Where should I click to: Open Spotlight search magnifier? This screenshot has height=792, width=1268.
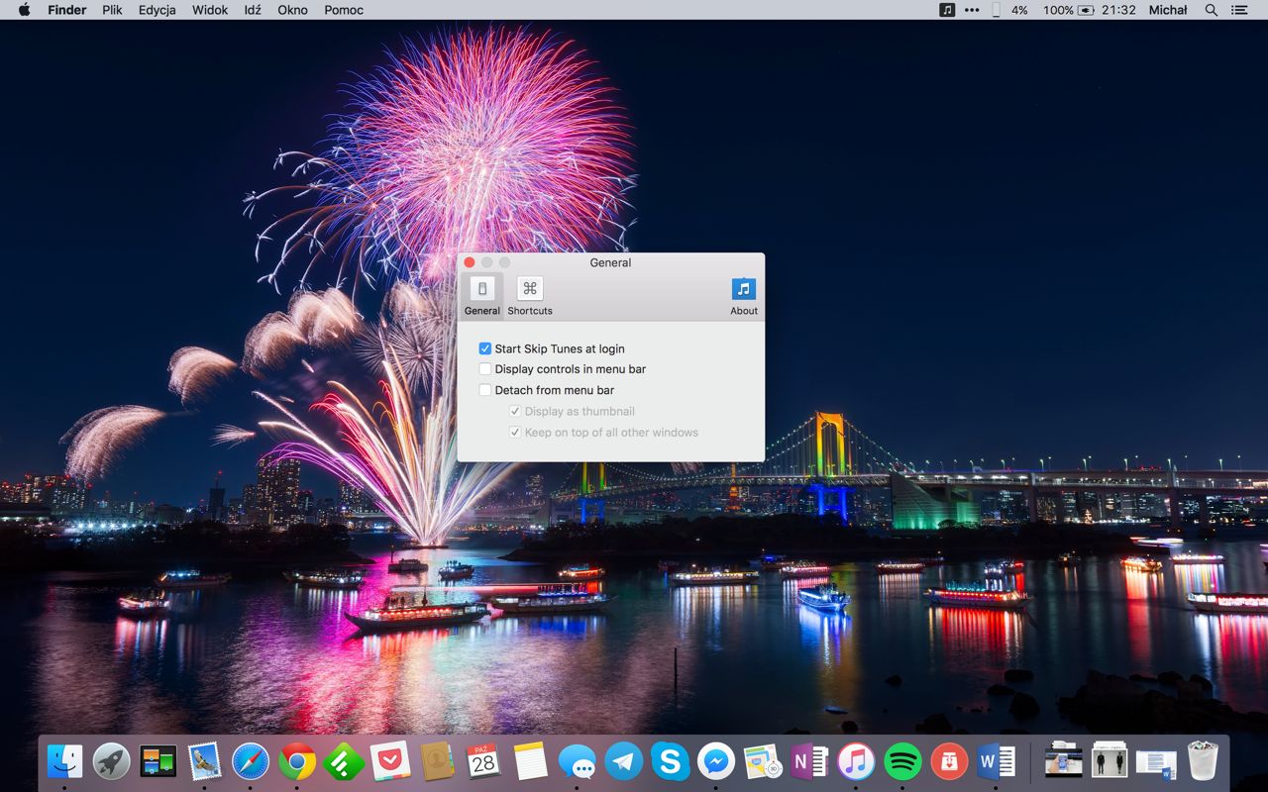click(x=1212, y=10)
